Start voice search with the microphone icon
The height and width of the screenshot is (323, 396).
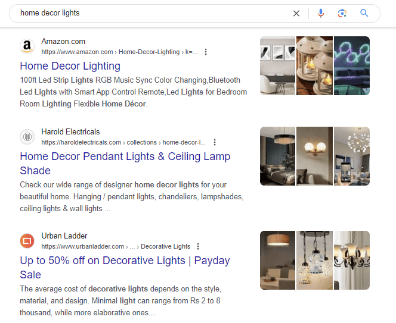pyautogui.click(x=321, y=13)
